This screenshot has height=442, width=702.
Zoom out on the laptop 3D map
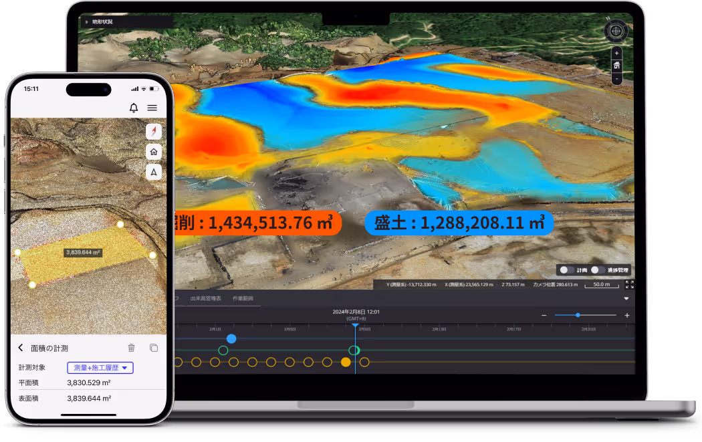[616, 79]
